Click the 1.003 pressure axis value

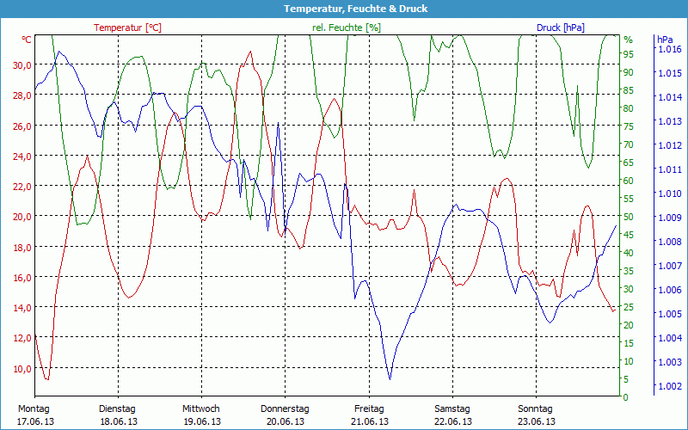click(x=670, y=362)
